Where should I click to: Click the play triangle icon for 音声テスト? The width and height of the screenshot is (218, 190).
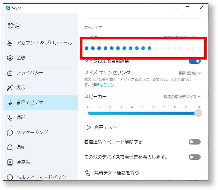point(88,127)
